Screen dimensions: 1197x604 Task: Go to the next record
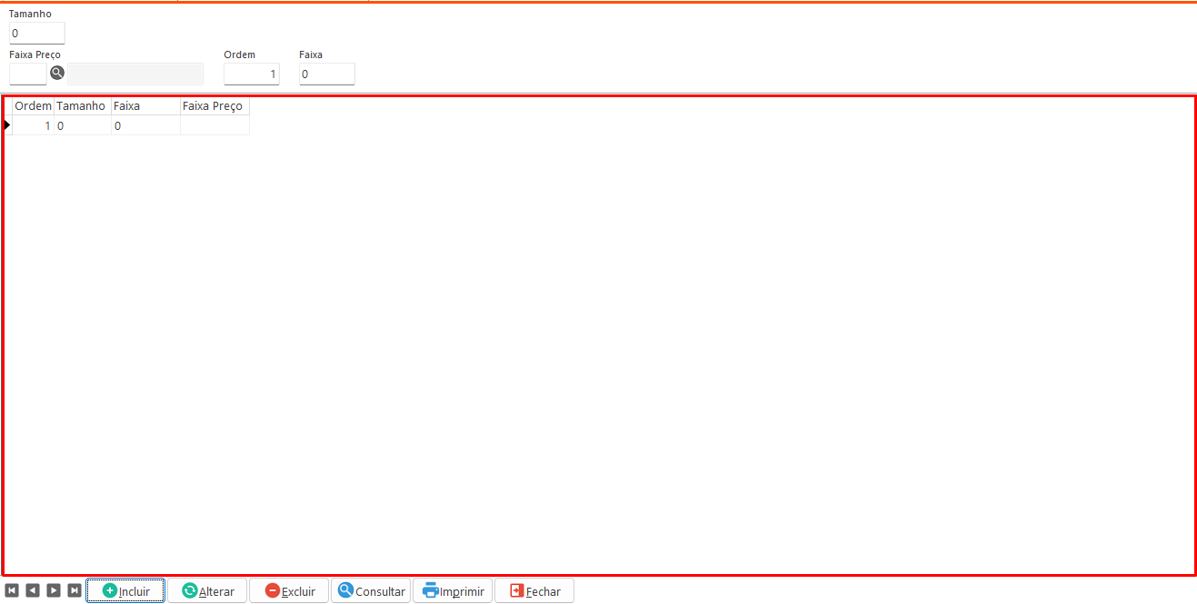coord(54,590)
